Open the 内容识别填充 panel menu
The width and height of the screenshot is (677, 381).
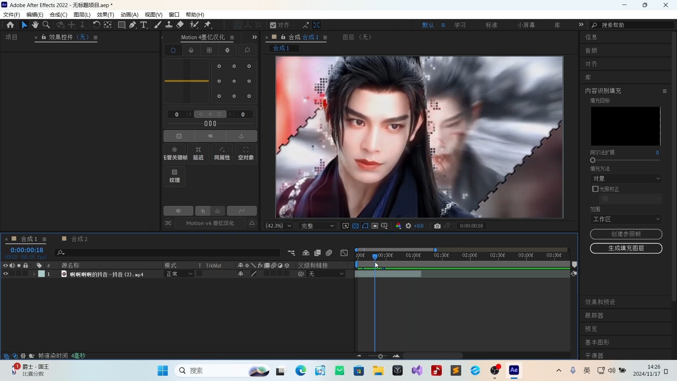coord(665,91)
